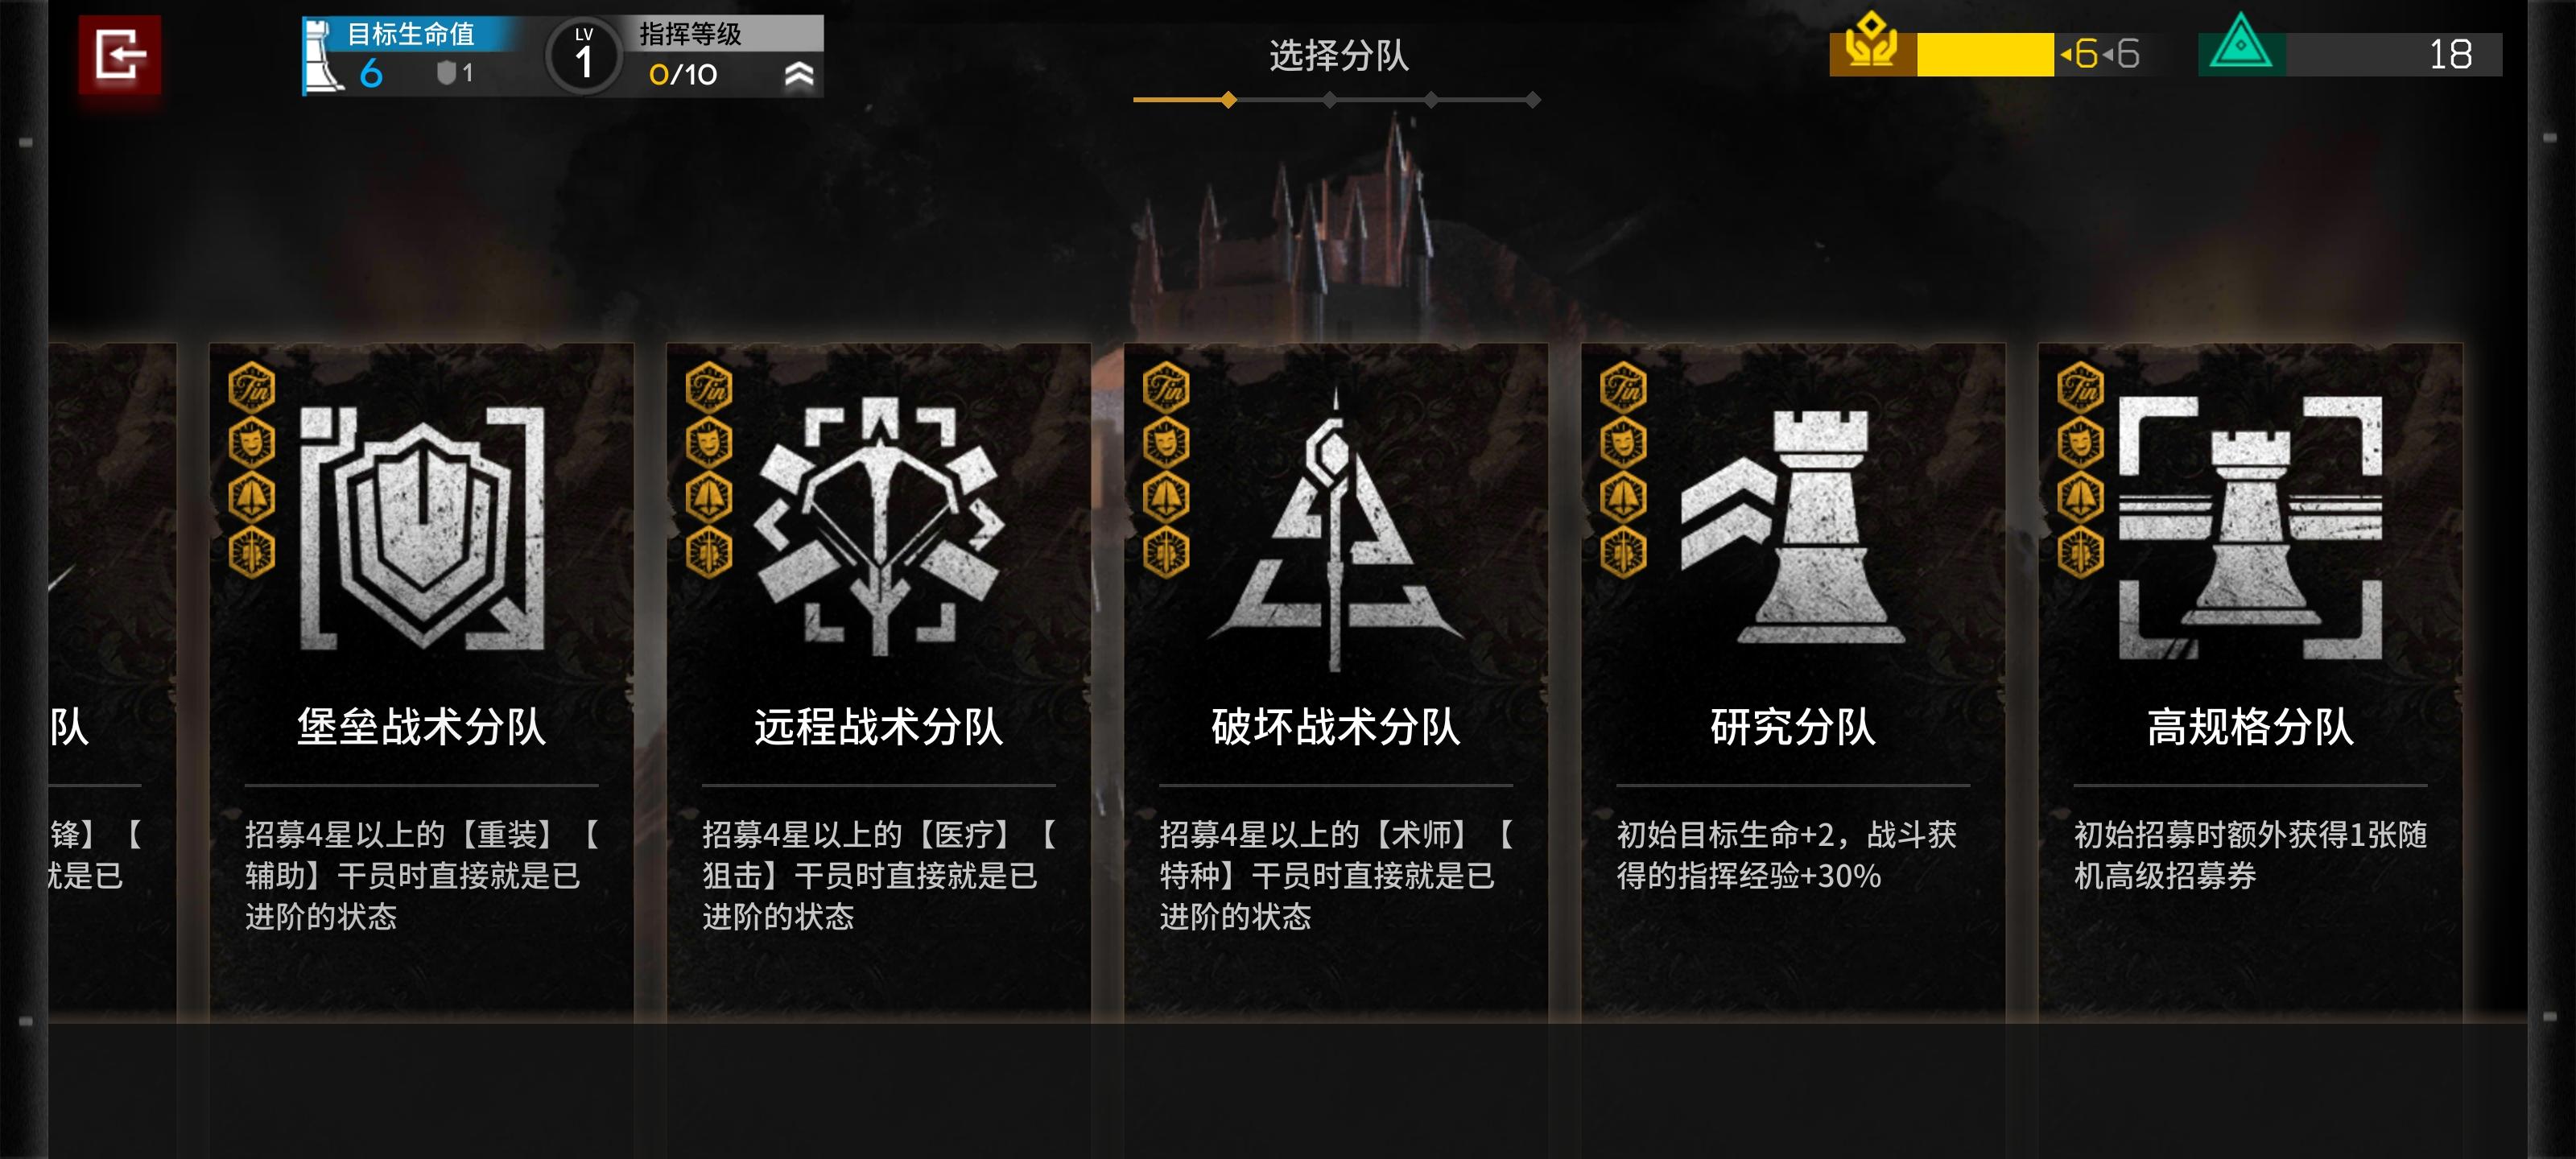Click the red exit arrow icon
This screenshot has height=1159, width=2576.
coord(120,54)
